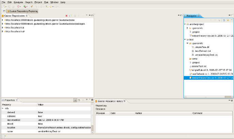Select deleteTest.txt in the Navigator tree

199,66
